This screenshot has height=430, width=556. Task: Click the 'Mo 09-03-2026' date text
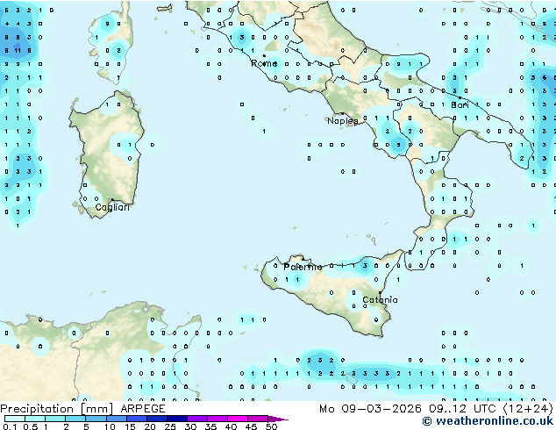[x=370, y=409]
